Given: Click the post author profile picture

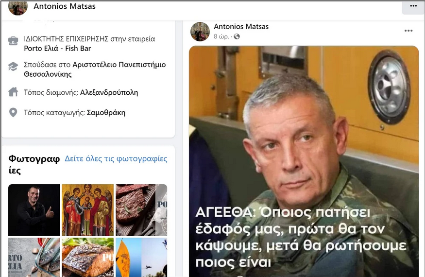Looking at the screenshot, I should point(200,32).
